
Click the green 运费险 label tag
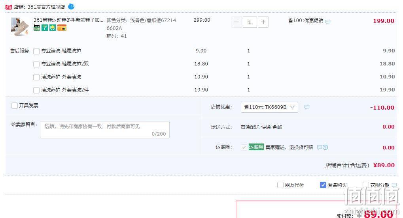click(256, 147)
